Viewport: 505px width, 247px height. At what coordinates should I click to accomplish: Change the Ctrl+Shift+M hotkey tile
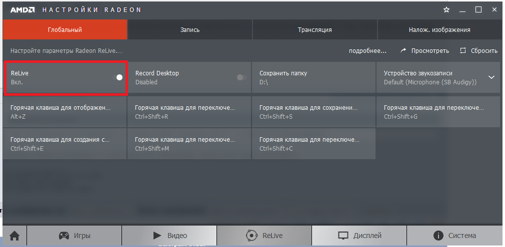tap(189, 144)
